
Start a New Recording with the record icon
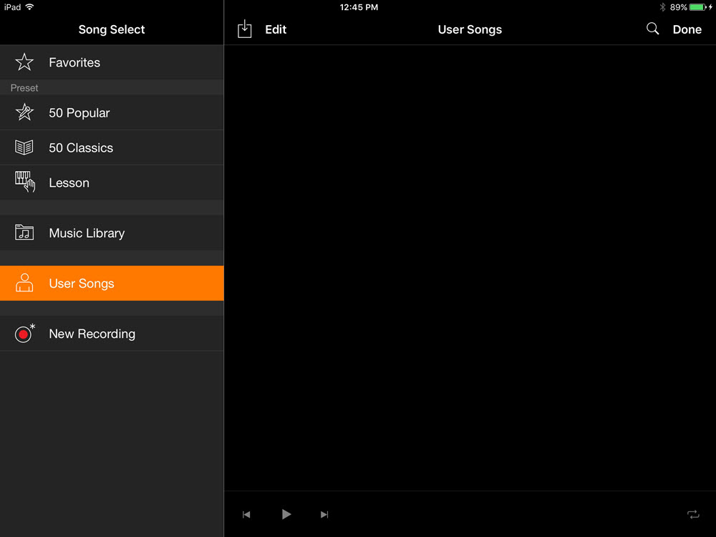coord(24,333)
